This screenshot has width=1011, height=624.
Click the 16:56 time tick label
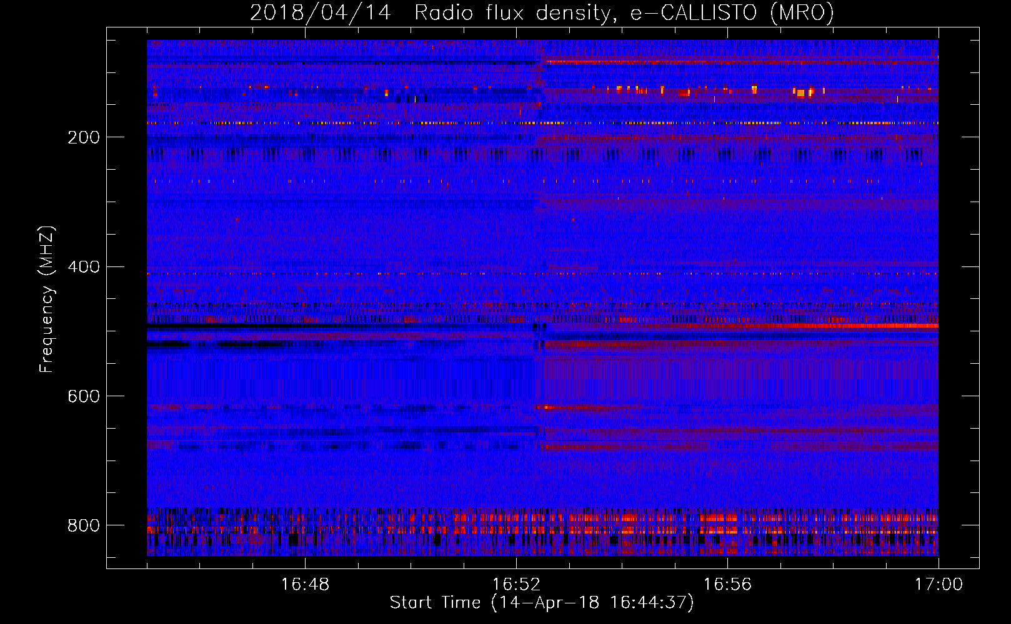click(727, 585)
